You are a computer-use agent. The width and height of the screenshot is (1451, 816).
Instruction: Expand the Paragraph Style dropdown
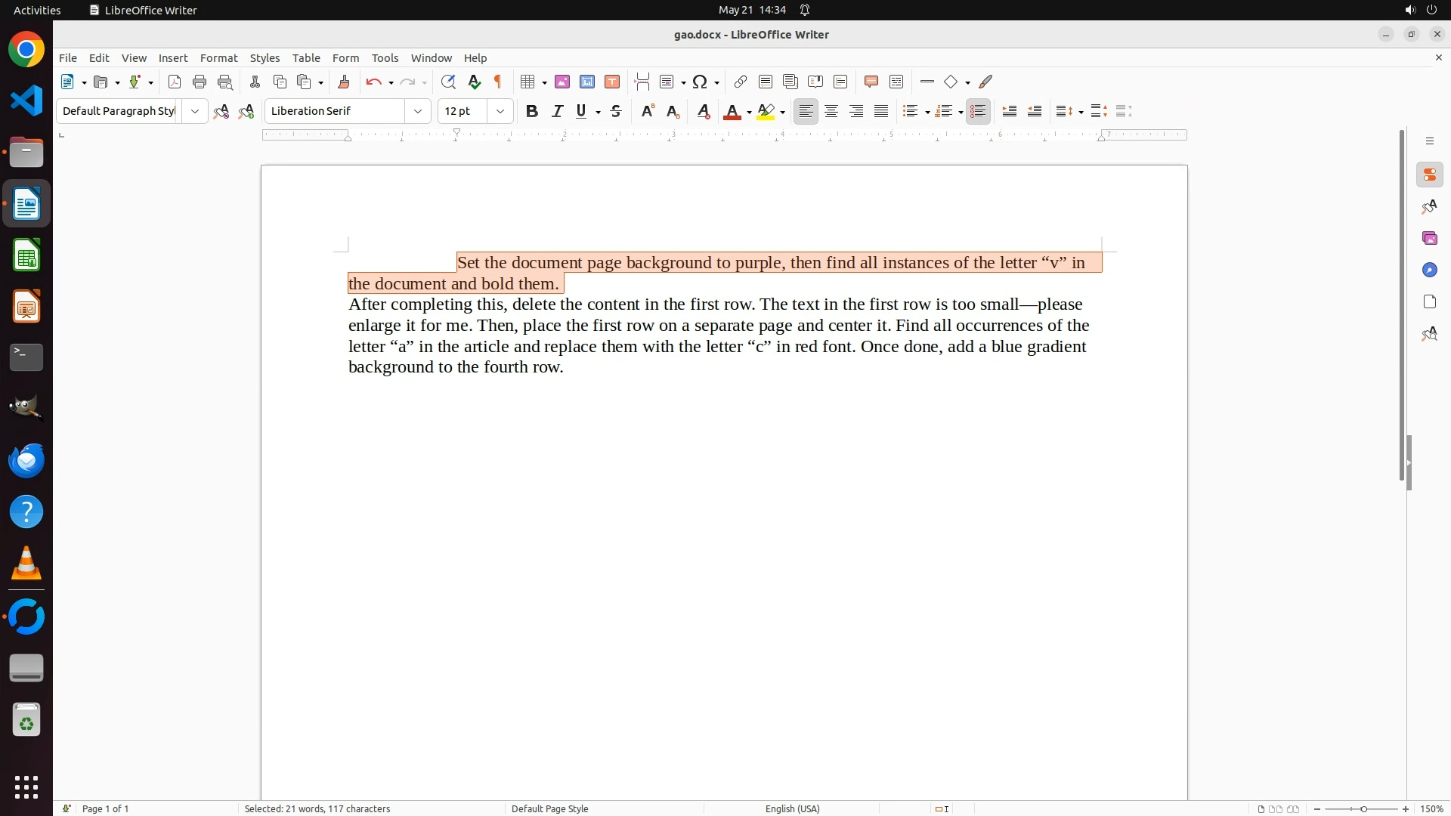(x=195, y=111)
